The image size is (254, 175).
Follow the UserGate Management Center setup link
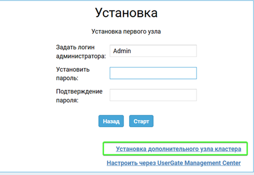pos(173,163)
